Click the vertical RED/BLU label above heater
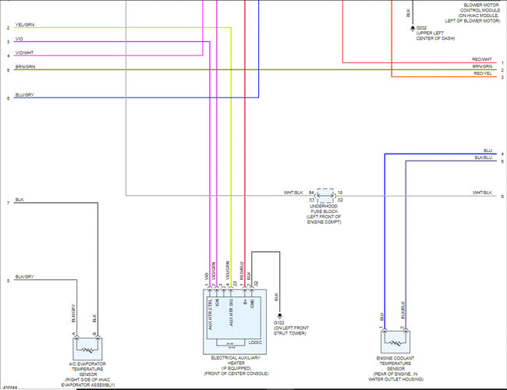 pos(242,271)
